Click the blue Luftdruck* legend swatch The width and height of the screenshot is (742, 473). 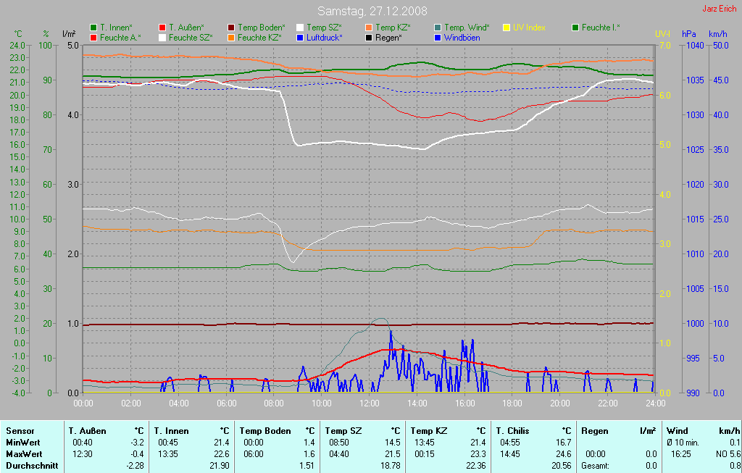click(300, 38)
